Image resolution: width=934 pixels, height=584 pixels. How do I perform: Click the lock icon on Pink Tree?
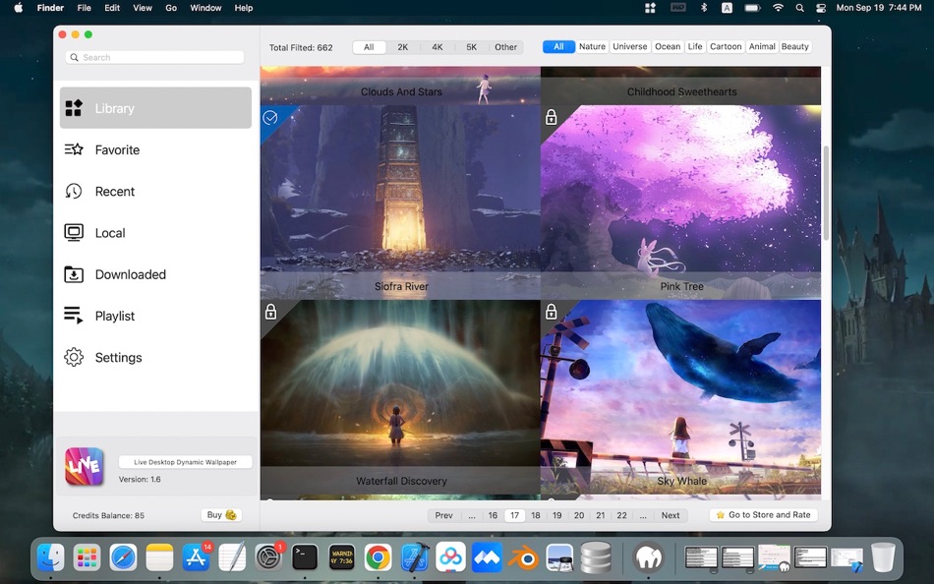click(551, 117)
